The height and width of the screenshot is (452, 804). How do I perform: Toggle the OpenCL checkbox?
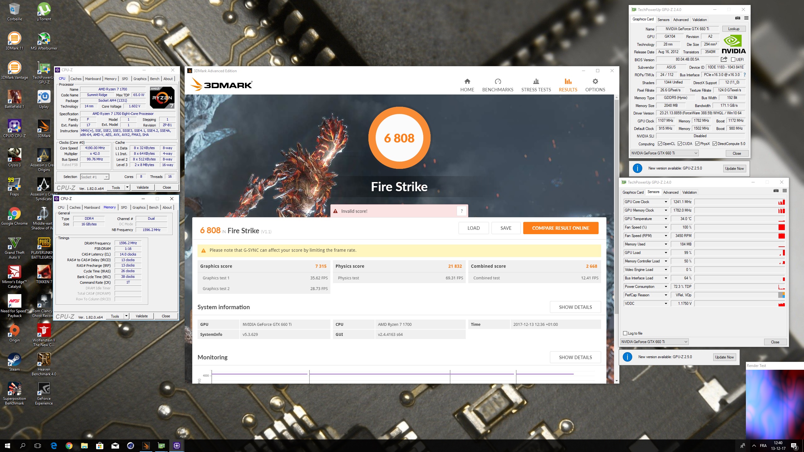[x=660, y=144]
